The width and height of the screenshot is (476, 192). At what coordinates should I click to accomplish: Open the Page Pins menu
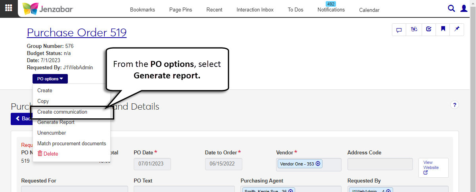[x=180, y=10]
